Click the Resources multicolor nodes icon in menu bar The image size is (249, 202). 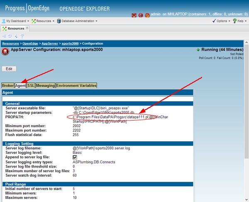click(34, 21)
